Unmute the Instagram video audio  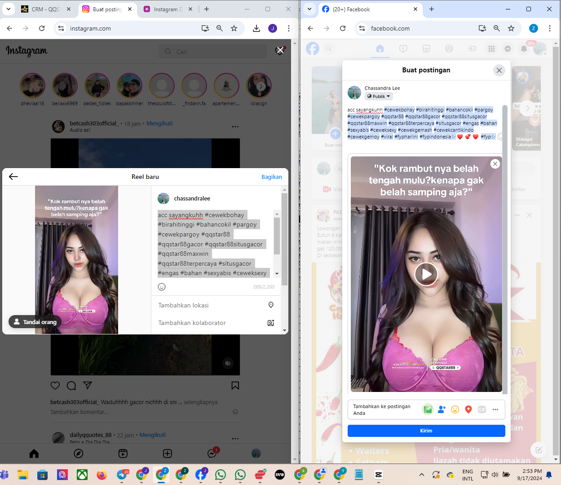(228, 363)
